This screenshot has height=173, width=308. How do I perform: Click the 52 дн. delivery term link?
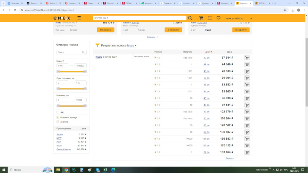(206, 58)
